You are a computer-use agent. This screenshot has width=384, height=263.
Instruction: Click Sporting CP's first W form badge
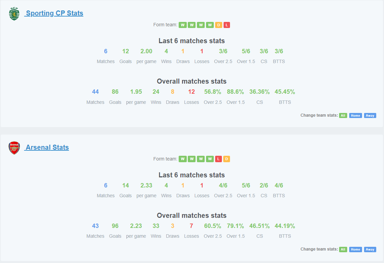pos(183,25)
